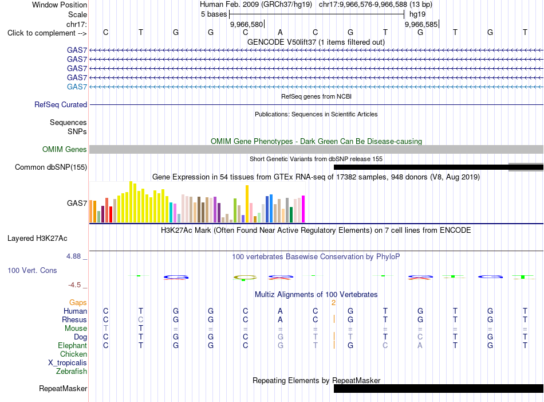544x402 pixels.
Task: Click base A in the complement sequence row
Action: point(281,32)
